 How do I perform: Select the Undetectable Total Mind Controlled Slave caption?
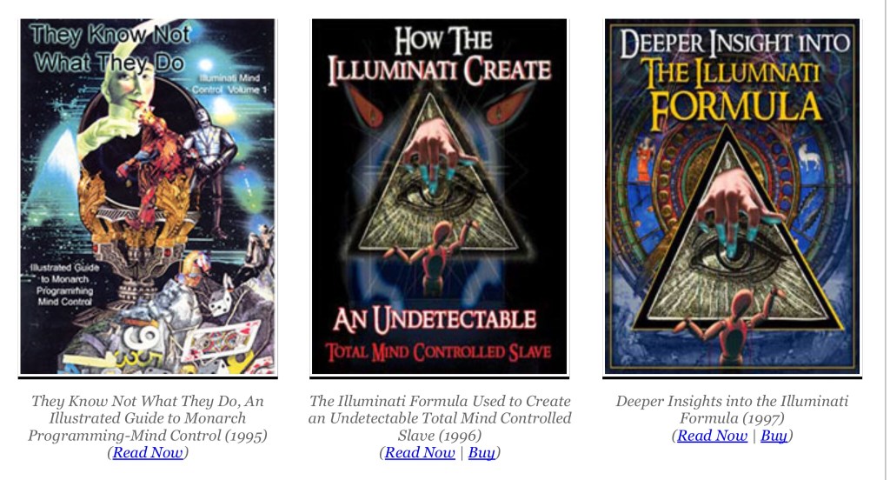point(440,418)
